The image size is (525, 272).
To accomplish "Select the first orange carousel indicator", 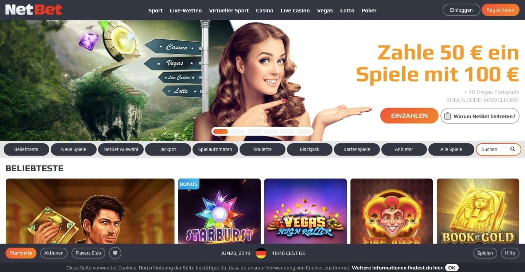I will pyautogui.click(x=221, y=132).
